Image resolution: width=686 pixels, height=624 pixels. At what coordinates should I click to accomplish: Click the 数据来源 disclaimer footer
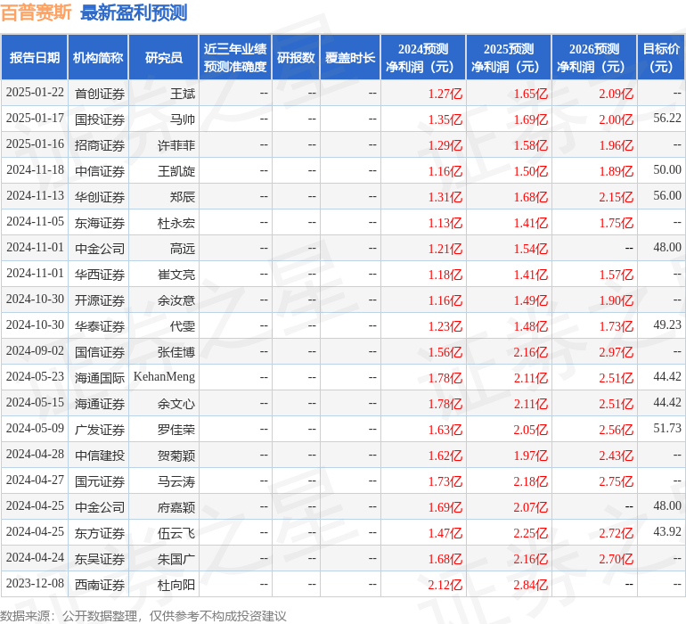click(143, 616)
